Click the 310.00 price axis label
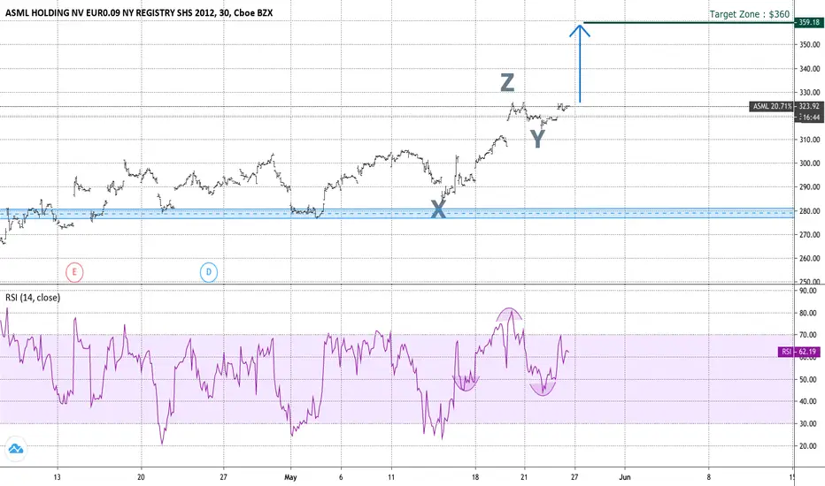Viewport: 825px width, 486px height. 809,140
